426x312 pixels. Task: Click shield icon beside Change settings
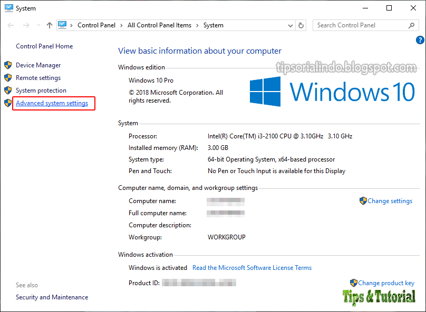[363, 201]
